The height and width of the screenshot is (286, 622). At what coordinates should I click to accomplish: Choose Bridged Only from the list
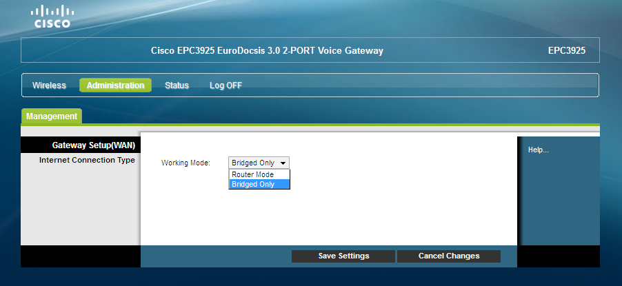tap(259, 184)
